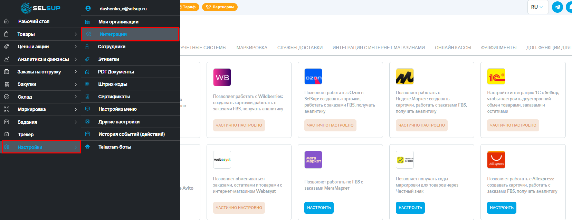Click the SelSup logo
Viewport: 572px width, 220px height.
point(40,8)
